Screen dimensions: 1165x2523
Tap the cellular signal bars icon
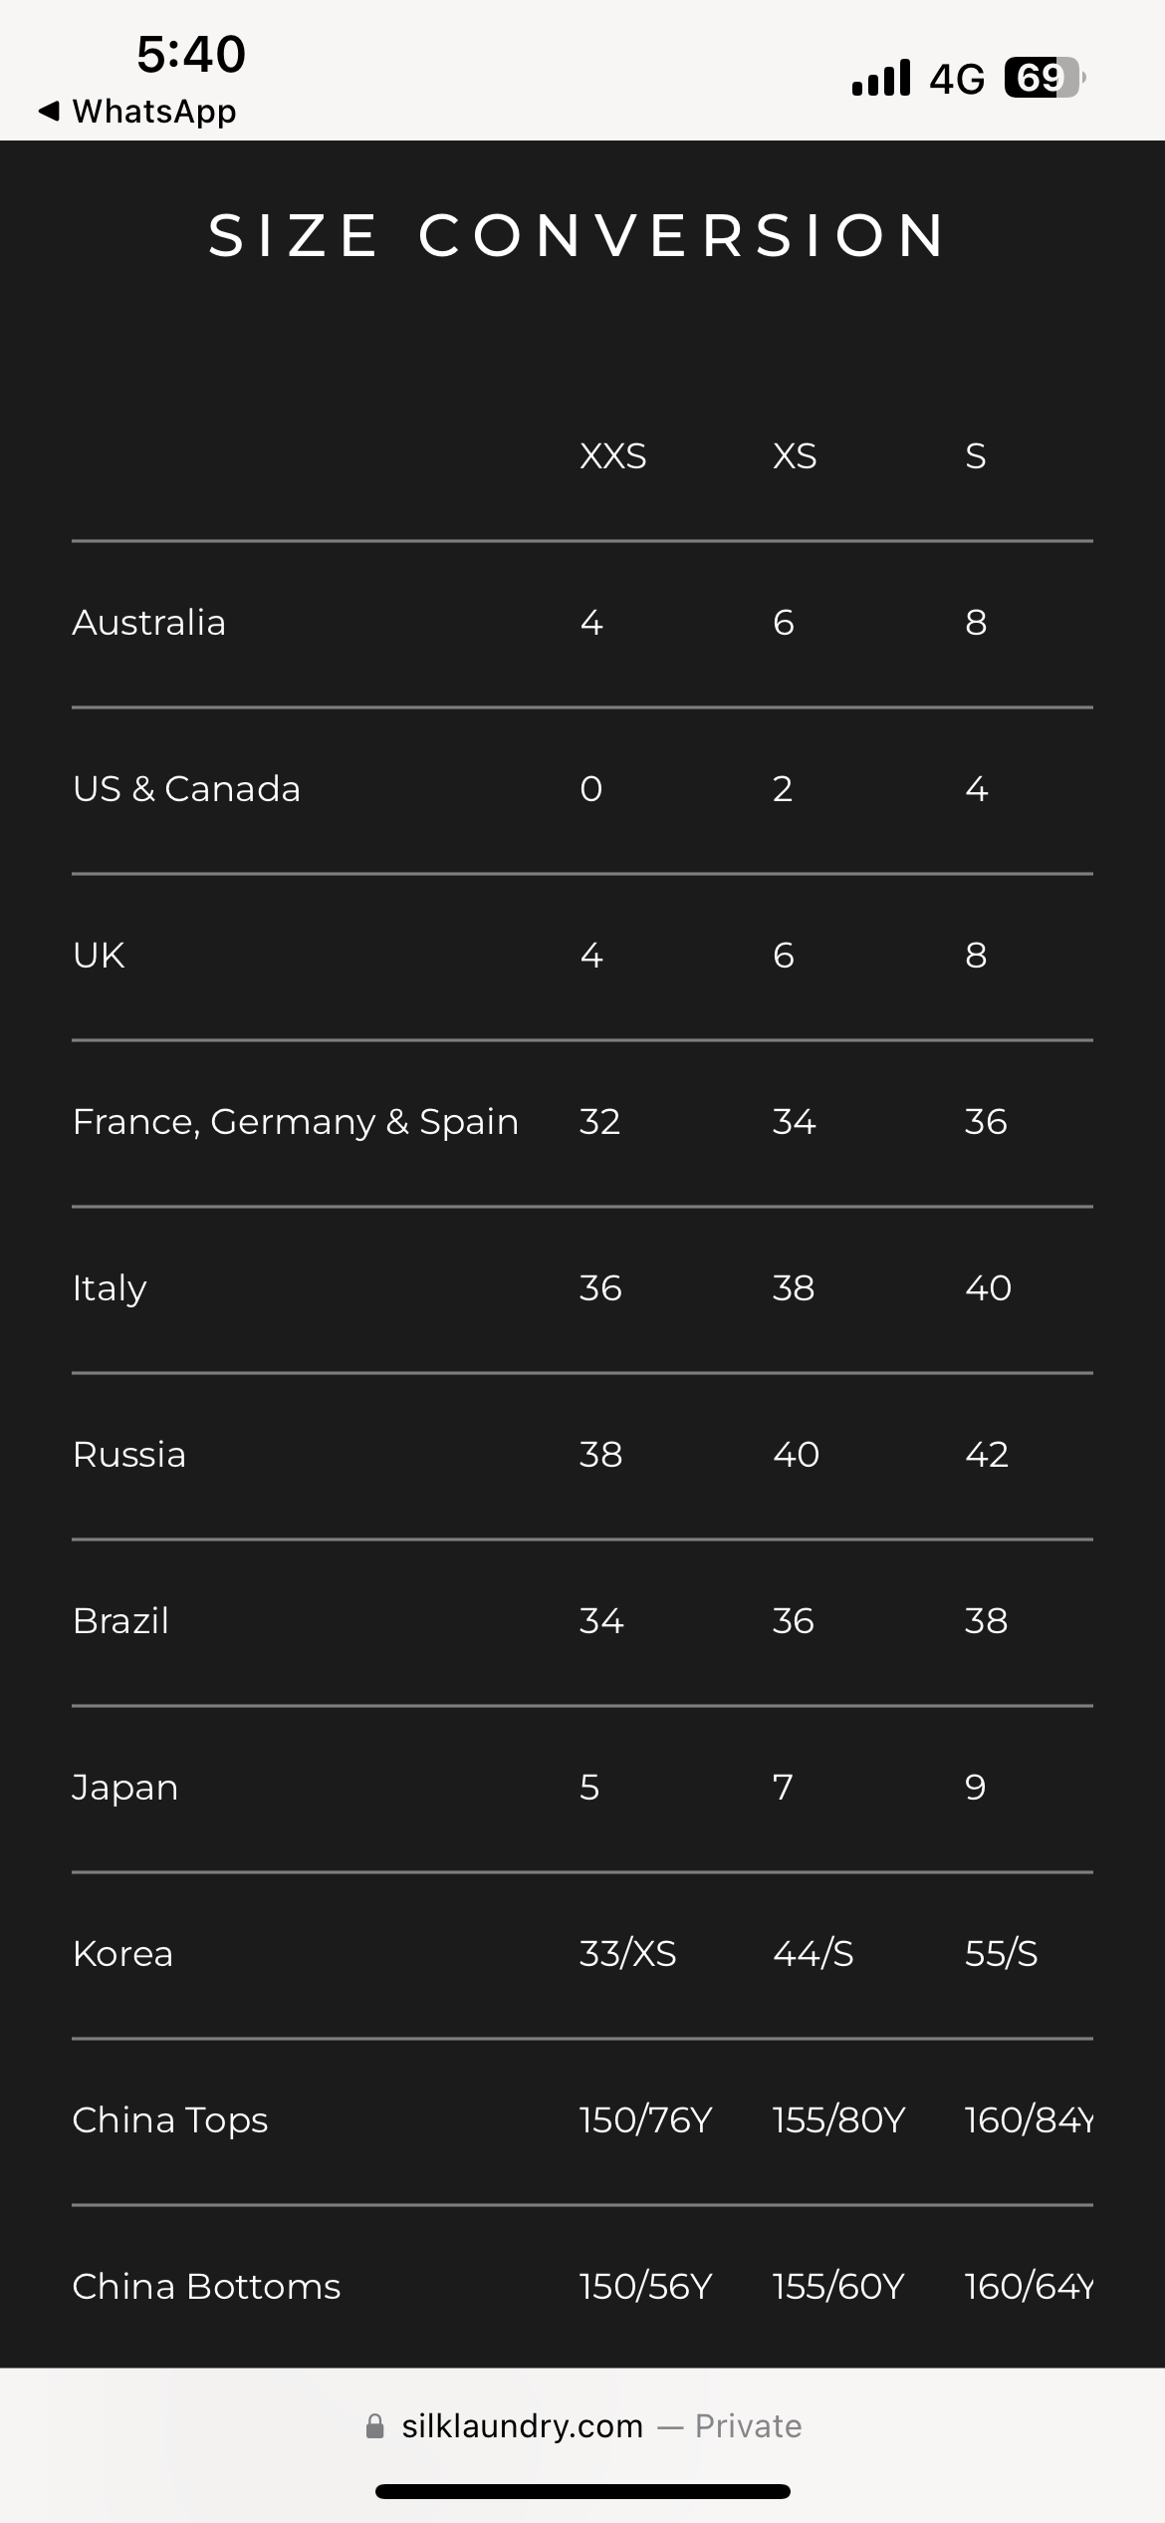pos(881,78)
